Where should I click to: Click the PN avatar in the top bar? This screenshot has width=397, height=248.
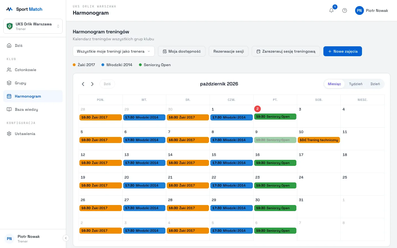[360, 10]
